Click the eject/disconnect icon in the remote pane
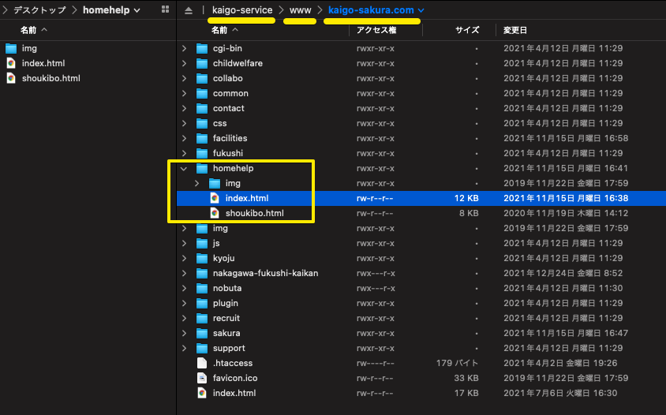 [188, 10]
